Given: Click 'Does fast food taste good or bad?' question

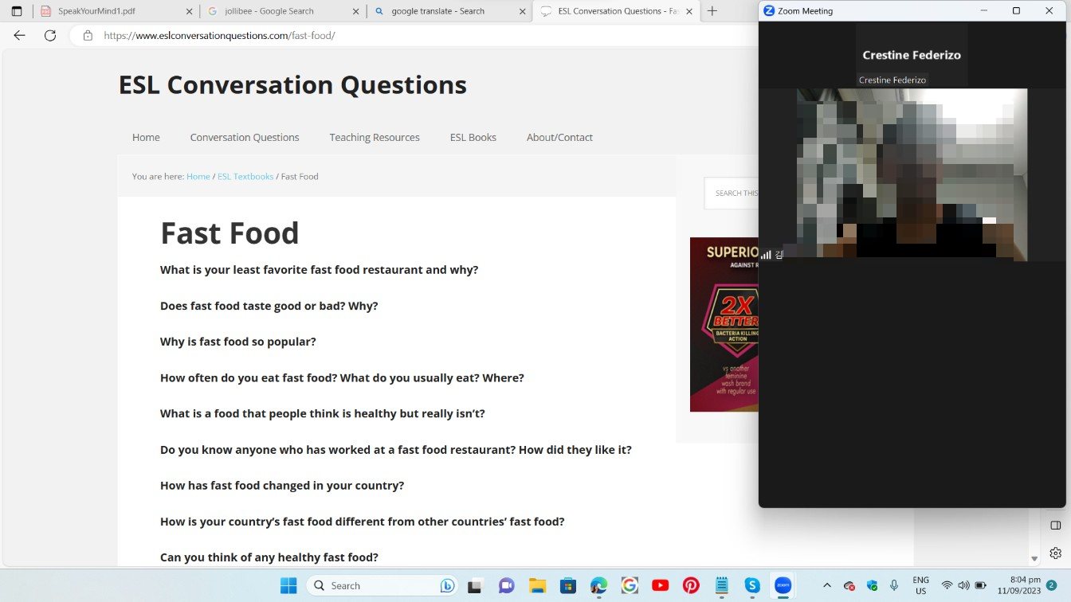Looking at the screenshot, I should coord(269,306).
